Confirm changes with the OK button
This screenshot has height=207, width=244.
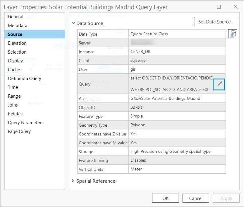coord(165,198)
